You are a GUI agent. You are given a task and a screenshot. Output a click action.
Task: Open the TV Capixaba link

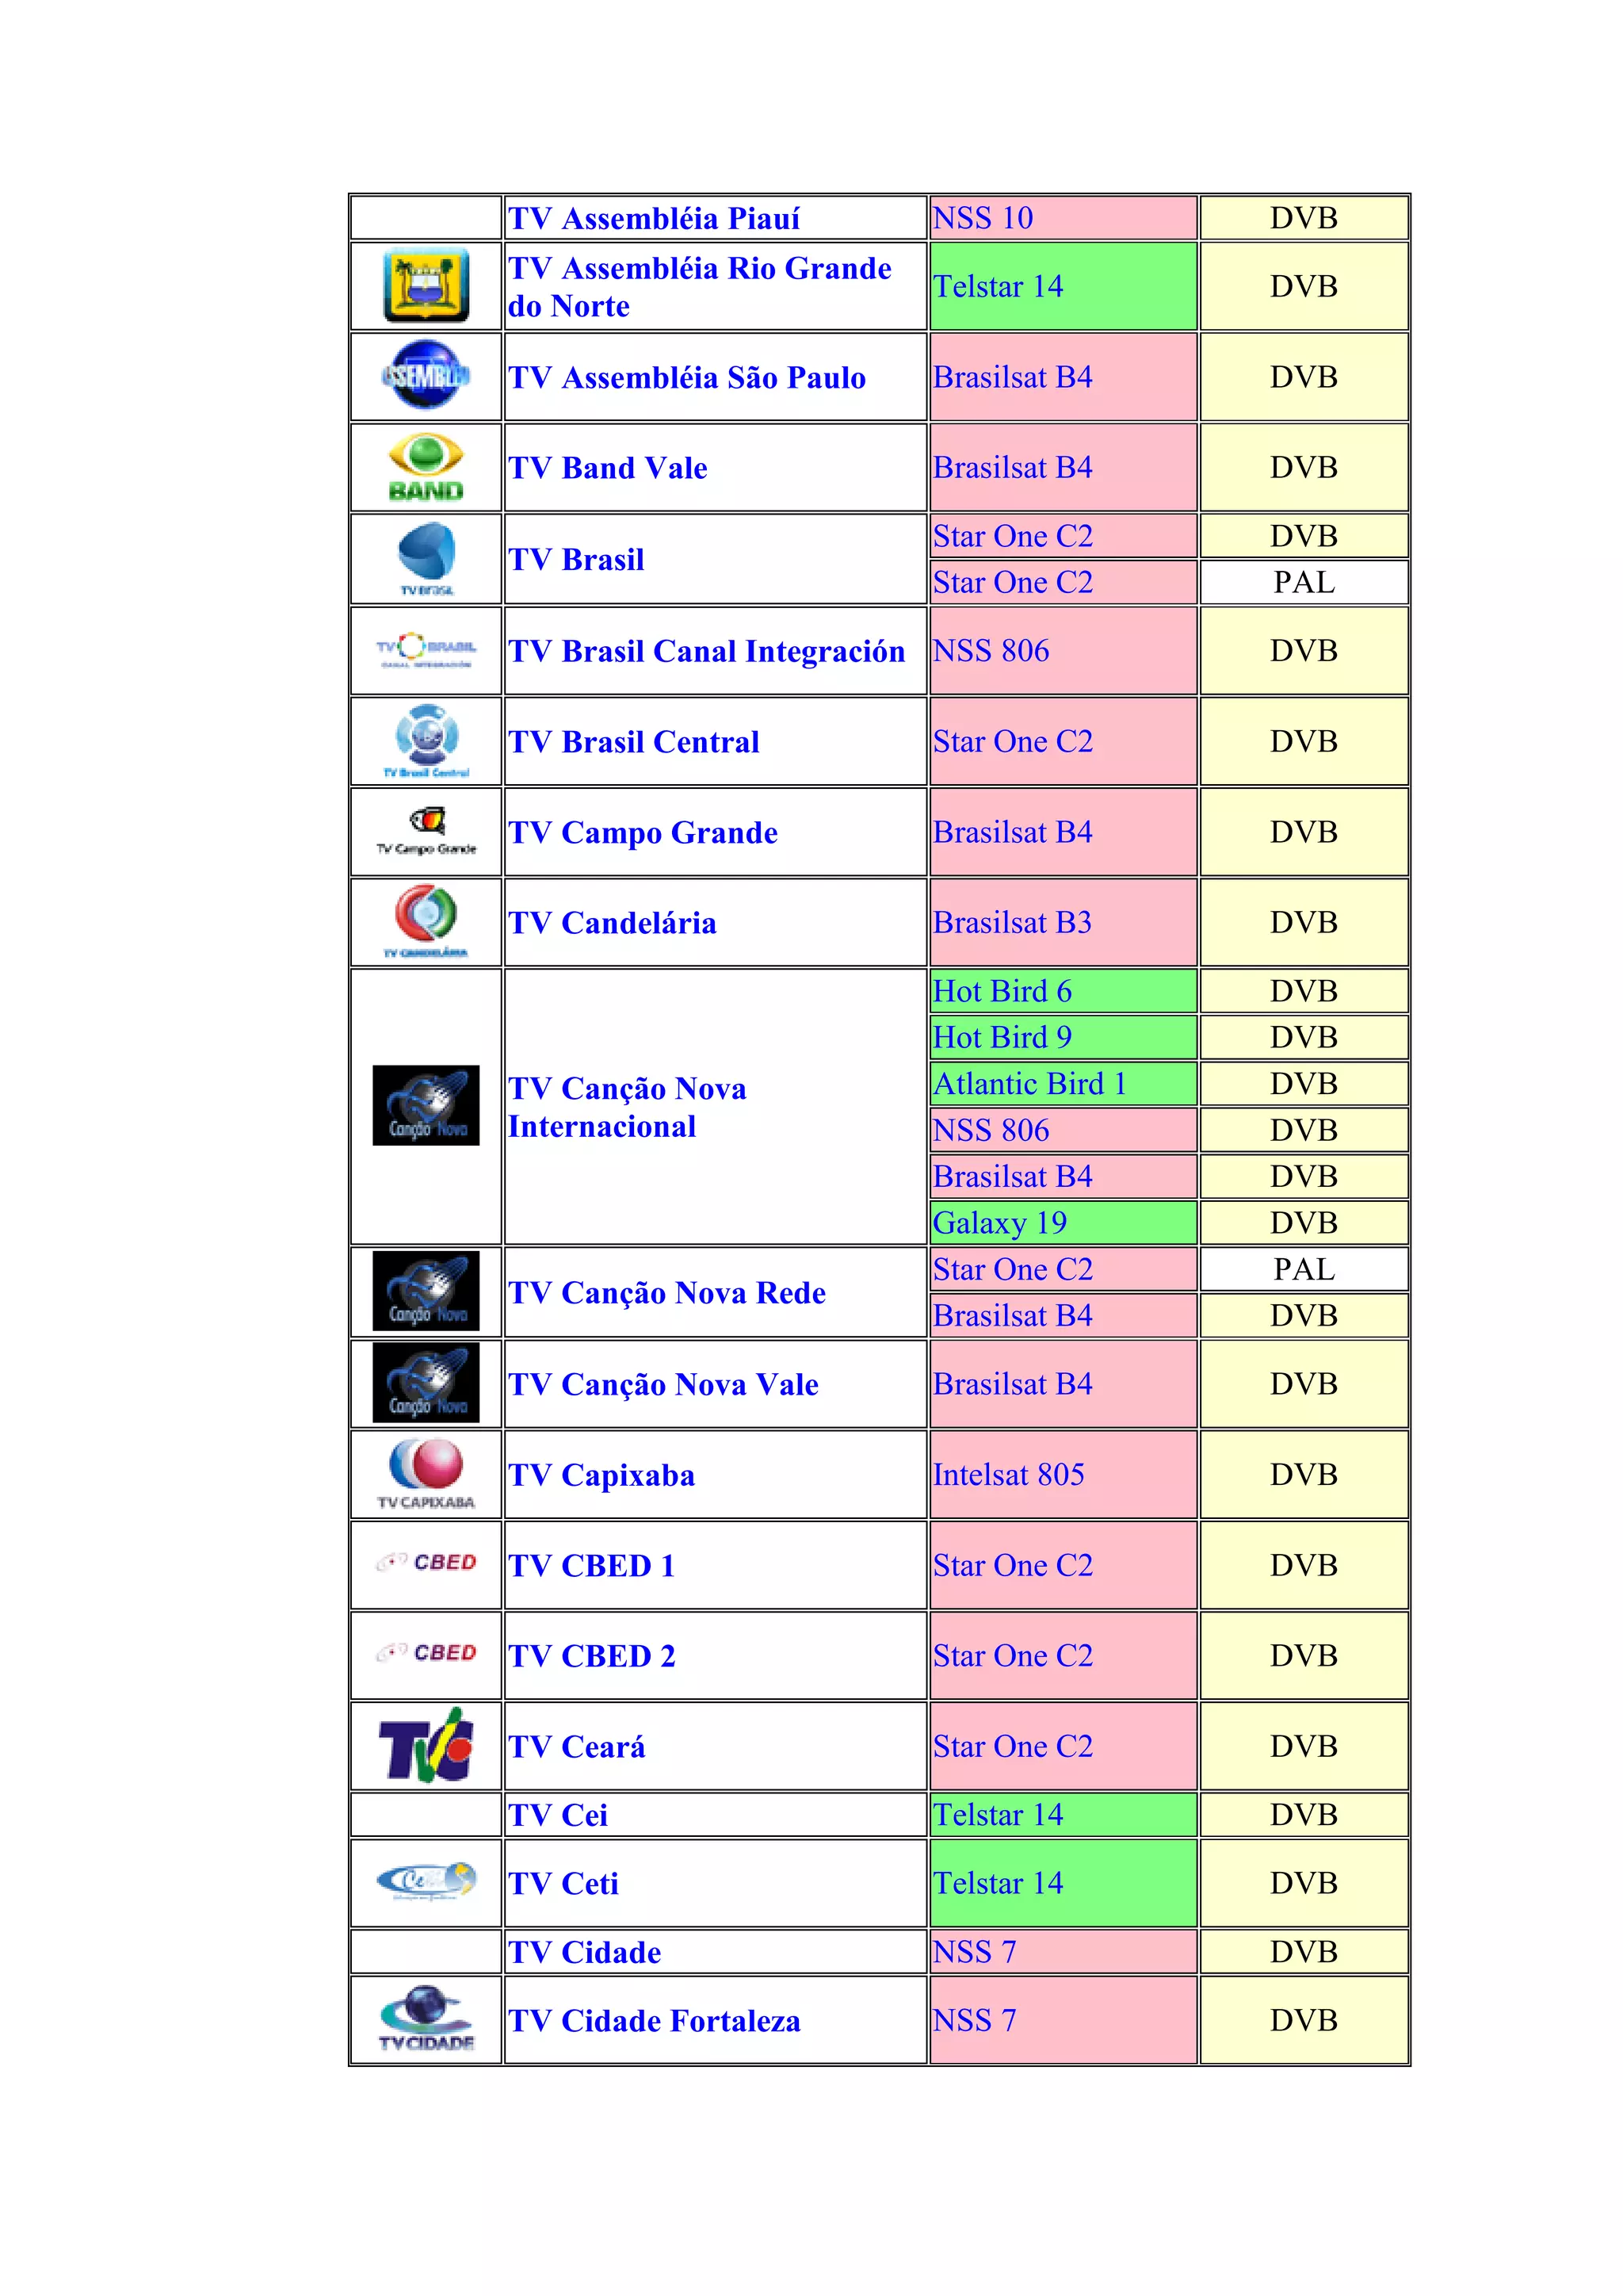coord(601,1475)
